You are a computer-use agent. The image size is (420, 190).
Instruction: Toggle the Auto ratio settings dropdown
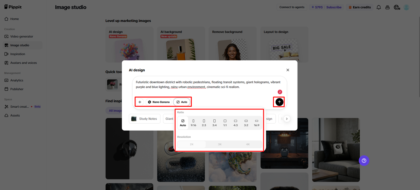pyautogui.click(x=182, y=102)
